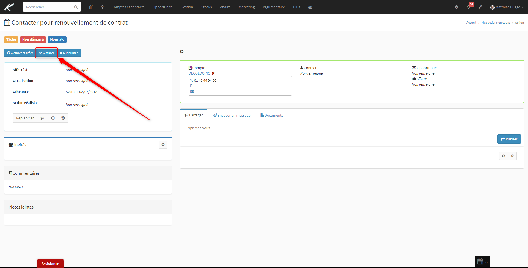Click Affaire Non renseigné value
The height and width of the screenshot is (268, 528).
point(423,84)
